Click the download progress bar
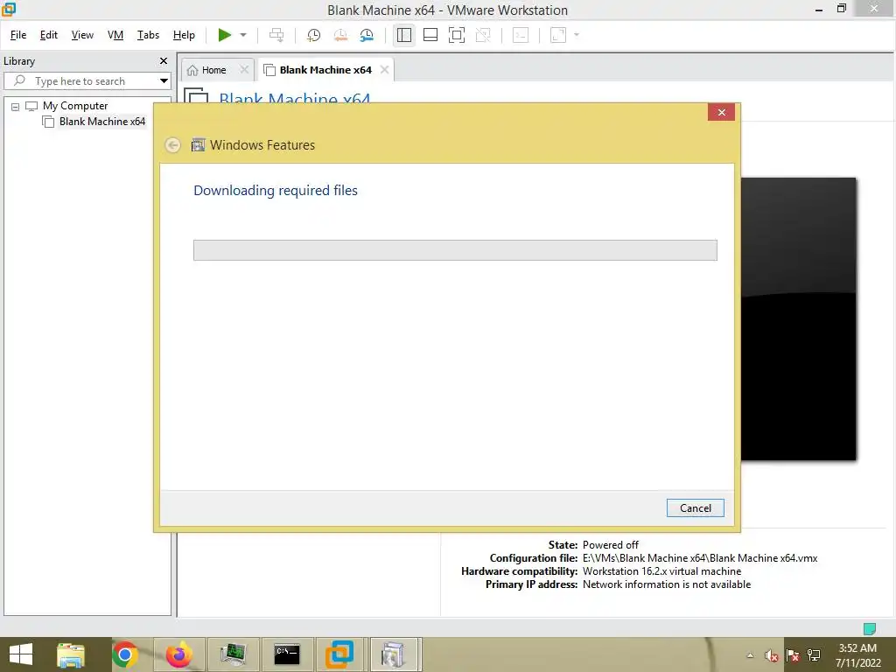This screenshot has width=896, height=672. (x=455, y=250)
